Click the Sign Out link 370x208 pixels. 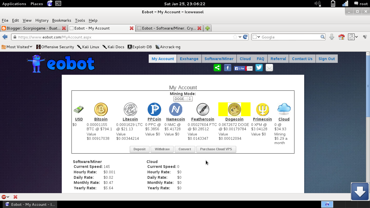click(327, 59)
